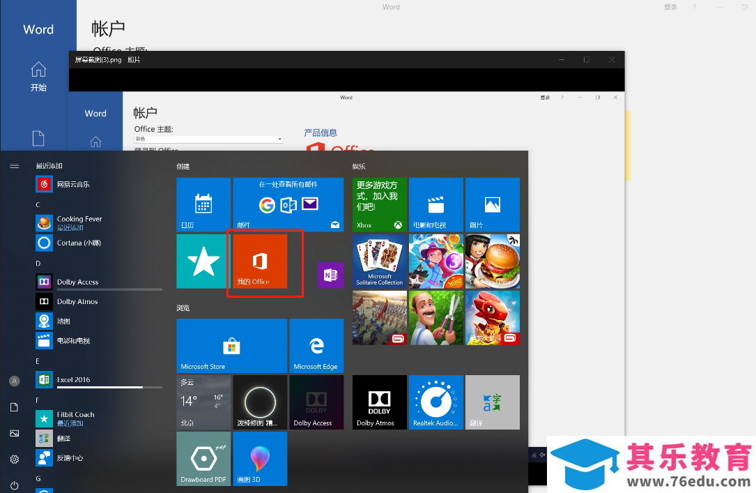Launch the red dragon game tile
The height and width of the screenshot is (493, 756).
point(492,317)
